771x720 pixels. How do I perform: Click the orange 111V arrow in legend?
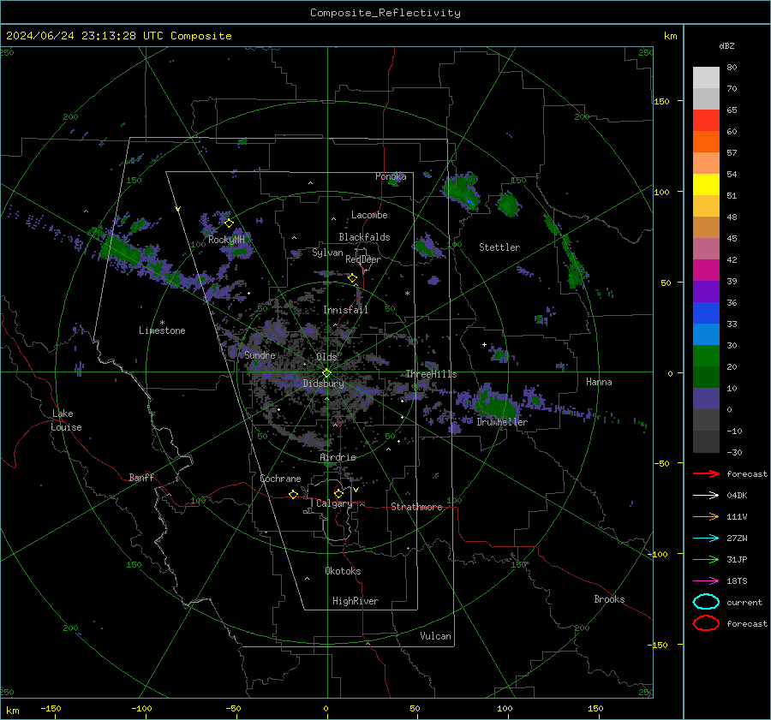706,516
